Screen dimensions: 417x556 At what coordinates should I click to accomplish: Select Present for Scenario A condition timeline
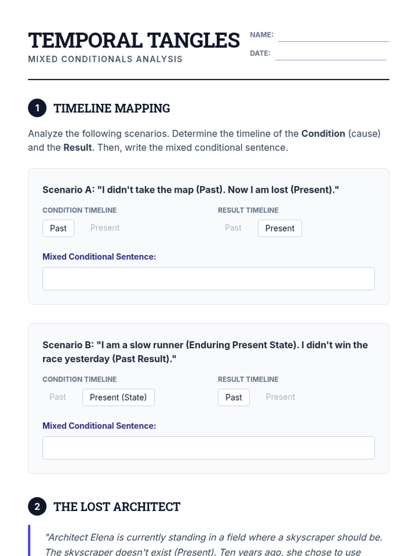pyautogui.click(x=105, y=228)
